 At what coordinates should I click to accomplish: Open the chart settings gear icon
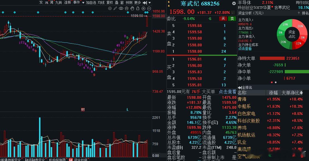(x=110, y=8)
